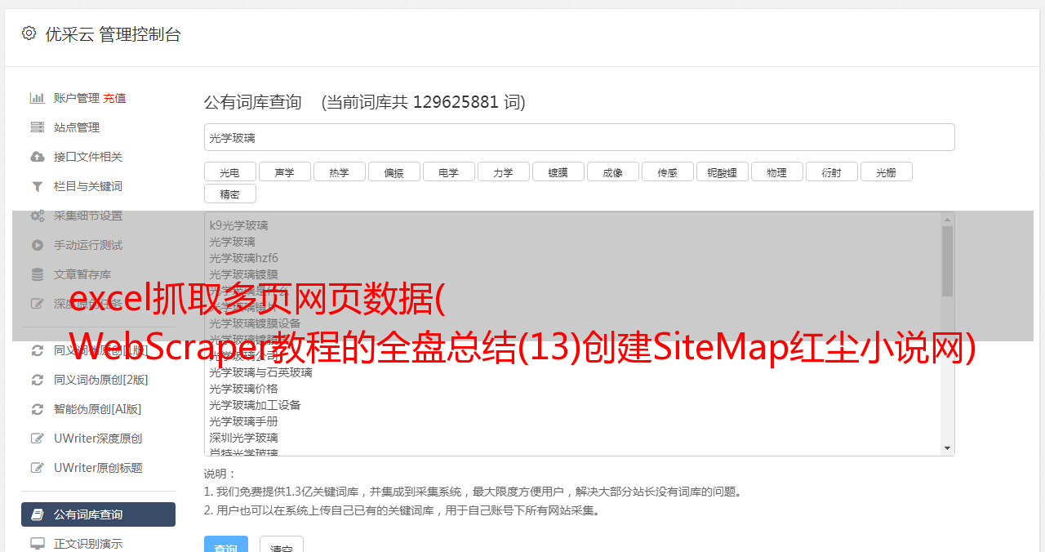Screen dimensions: 1045x552
Task: Click the refresh icon for 智能伪原创[AI版]
Action: (38, 409)
